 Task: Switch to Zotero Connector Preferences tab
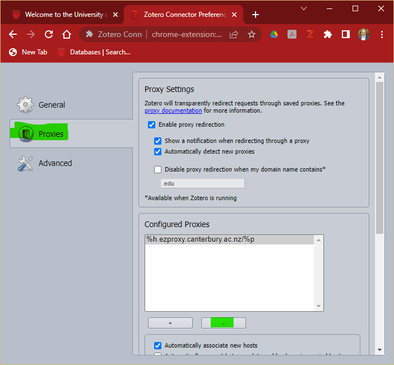pyautogui.click(x=183, y=15)
